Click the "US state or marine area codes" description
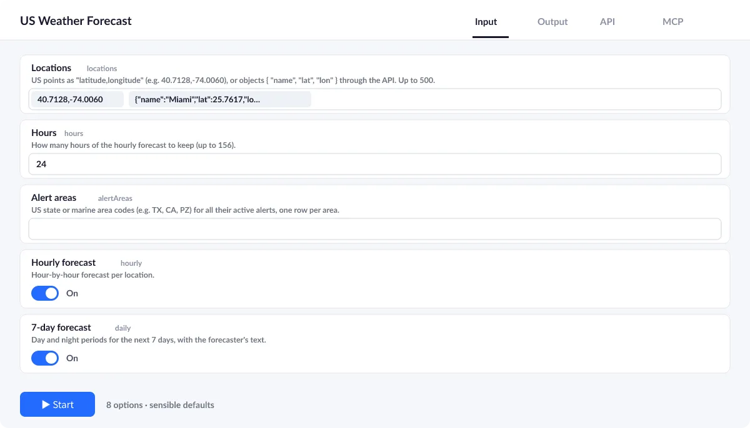750x428 pixels. [x=185, y=210]
